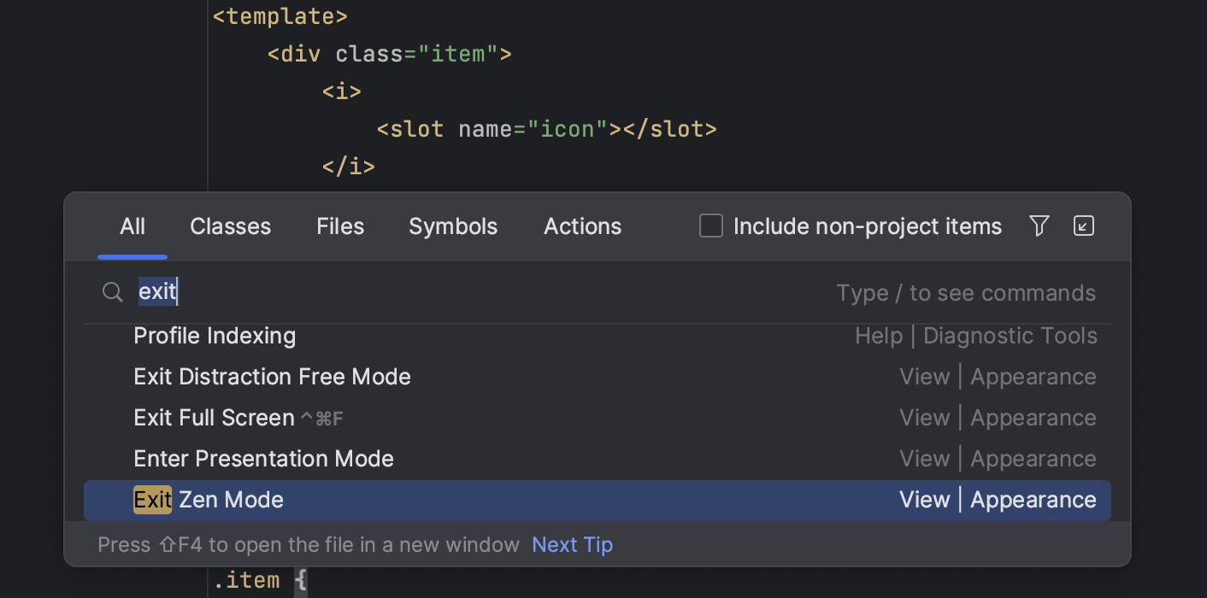
Task: Select the Exit Full Screen action
Action: tap(214, 417)
